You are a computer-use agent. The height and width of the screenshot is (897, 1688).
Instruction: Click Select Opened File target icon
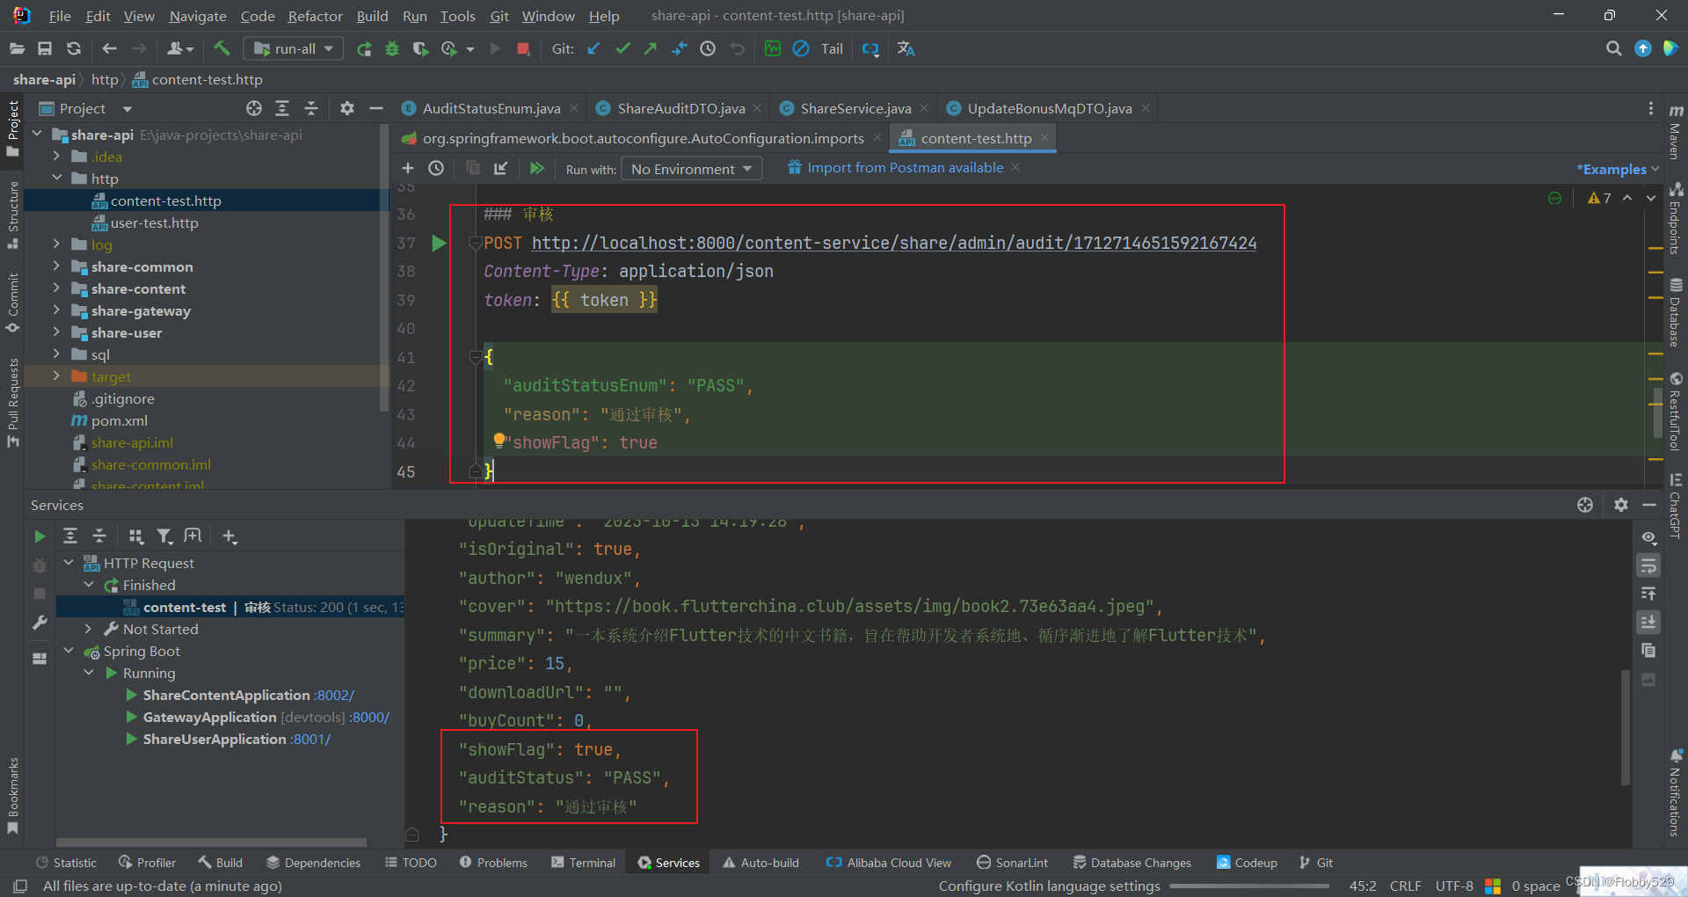point(254,108)
